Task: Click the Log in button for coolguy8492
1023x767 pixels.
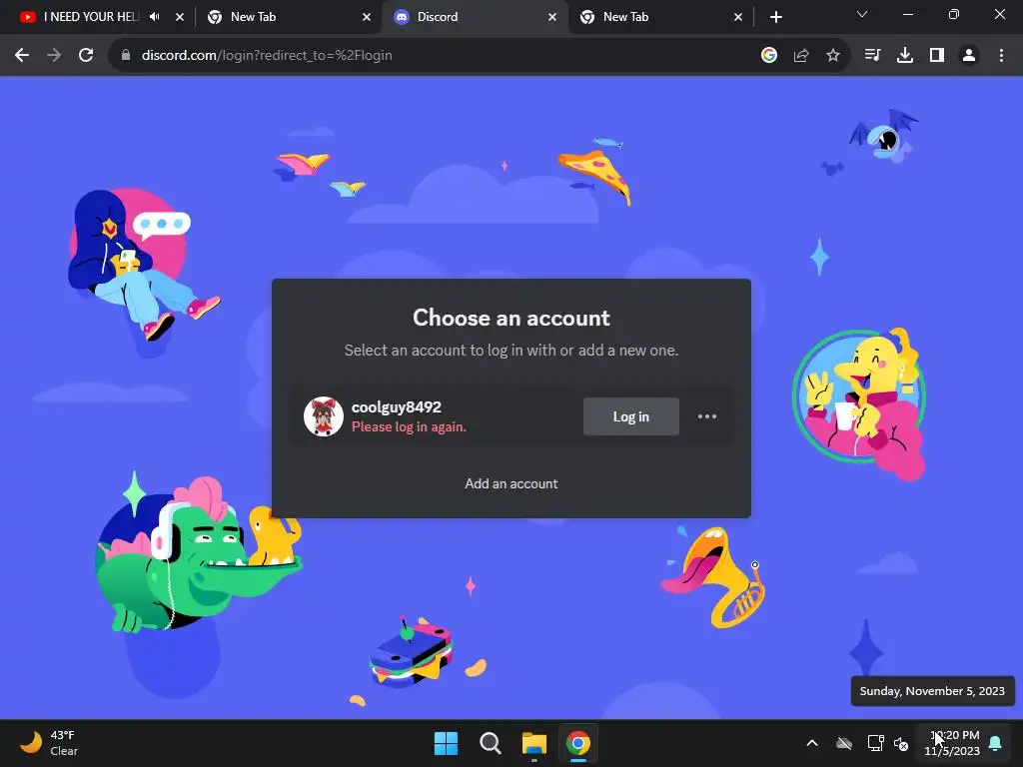Action: pyautogui.click(x=631, y=416)
